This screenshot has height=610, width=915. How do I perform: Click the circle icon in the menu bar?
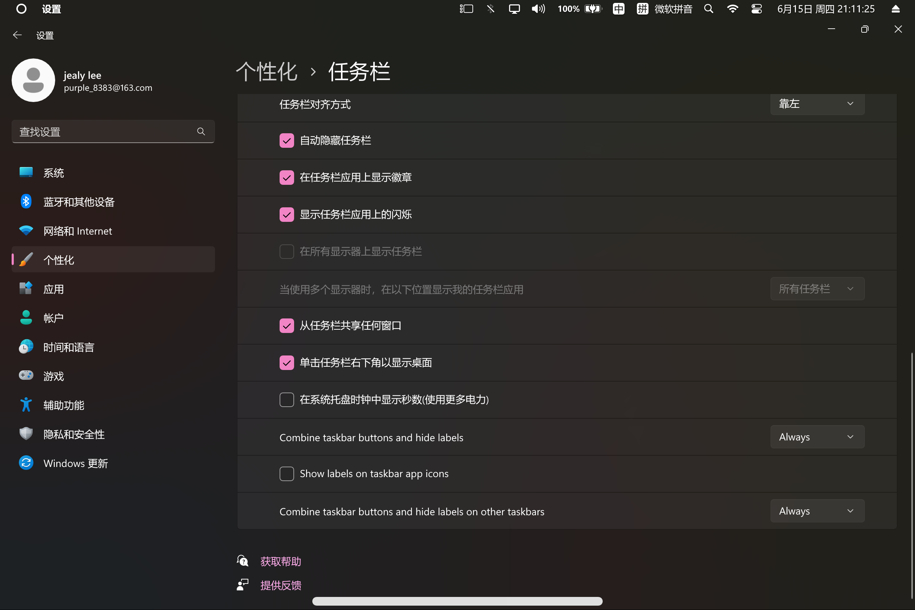coord(21,9)
